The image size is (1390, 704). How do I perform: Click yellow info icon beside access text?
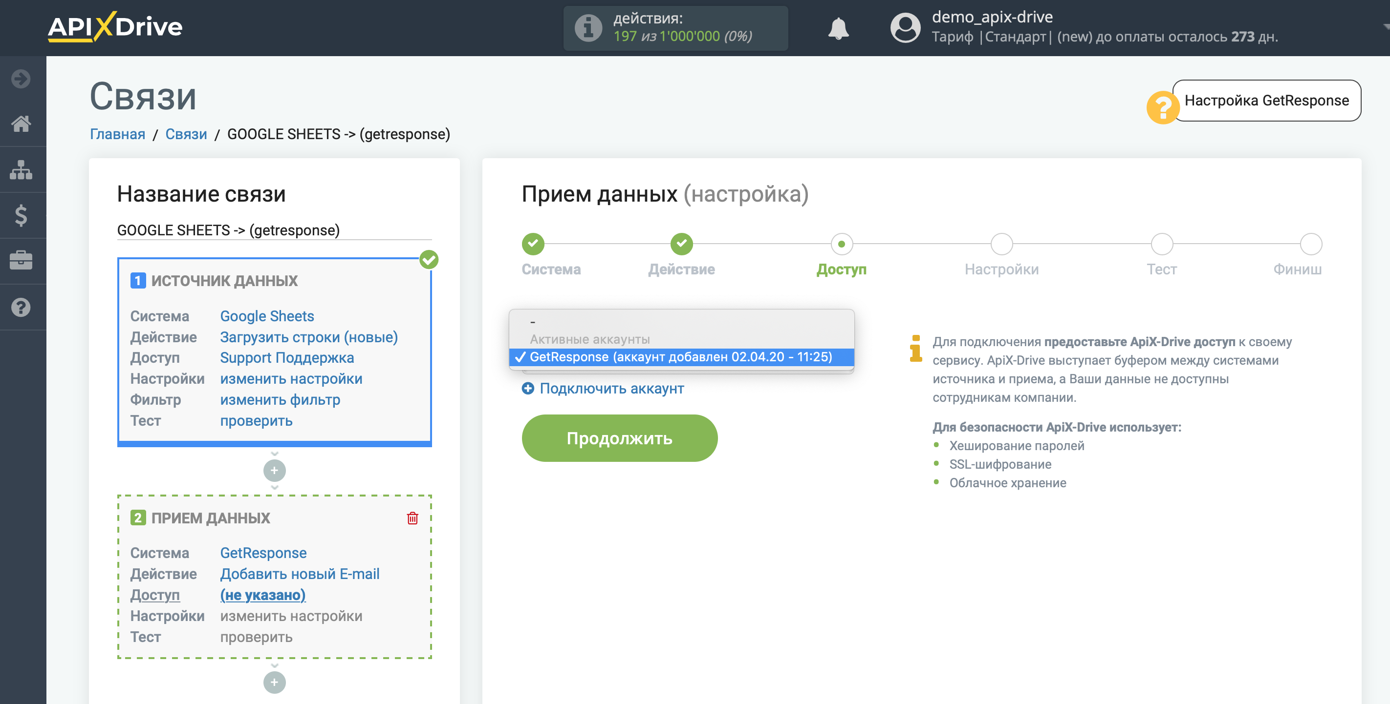pyautogui.click(x=916, y=349)
